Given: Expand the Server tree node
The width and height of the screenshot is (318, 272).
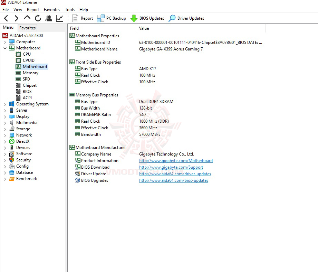Looking at the screenshot, I should pos(5,110).
